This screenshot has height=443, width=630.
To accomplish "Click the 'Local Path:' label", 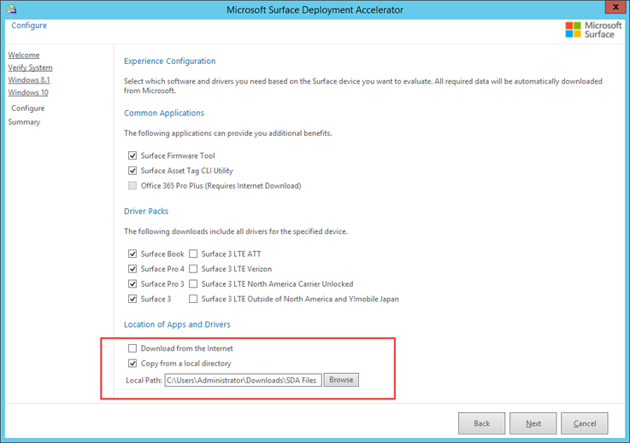I will coord(144,381).
